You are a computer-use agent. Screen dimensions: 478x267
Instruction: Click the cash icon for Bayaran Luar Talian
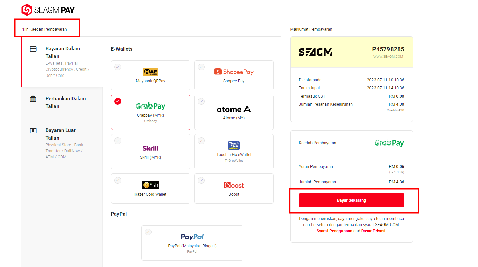pos(33,130)
